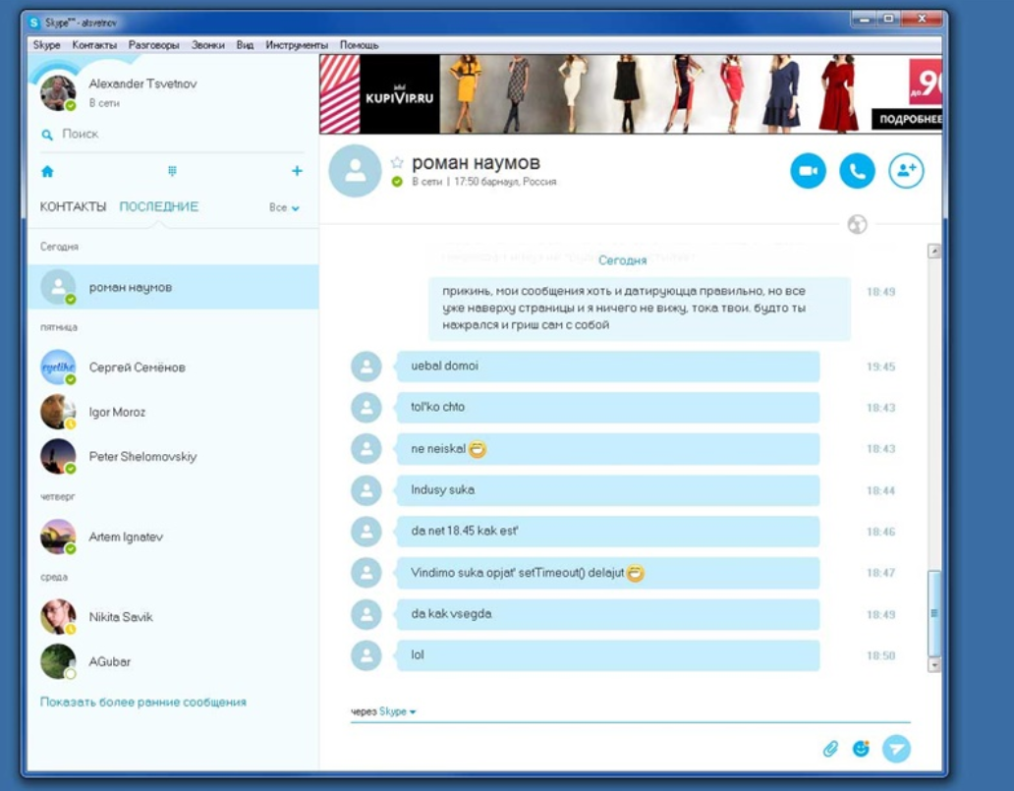Image resolution: width=1014 pixels, height=791 pixels.
Task: Open the Инструменты menu
Action: (x=296, y=44)
